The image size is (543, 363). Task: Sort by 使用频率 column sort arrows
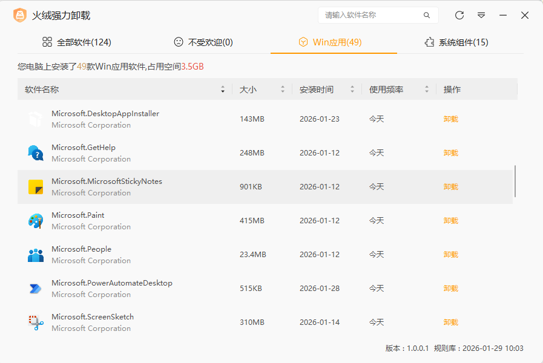427,90
